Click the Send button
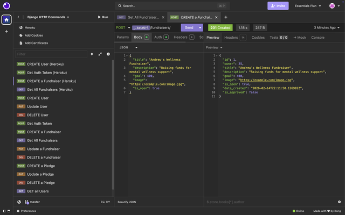 (x=189, y=27)
